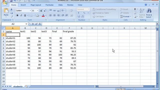Open the Font Color dropdown arrow
This screenshot has height=90, width=160.
pos(46,15)
